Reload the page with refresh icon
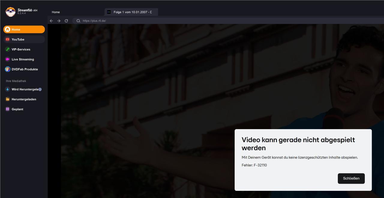 pyautogui.click(x=66, y=21)
